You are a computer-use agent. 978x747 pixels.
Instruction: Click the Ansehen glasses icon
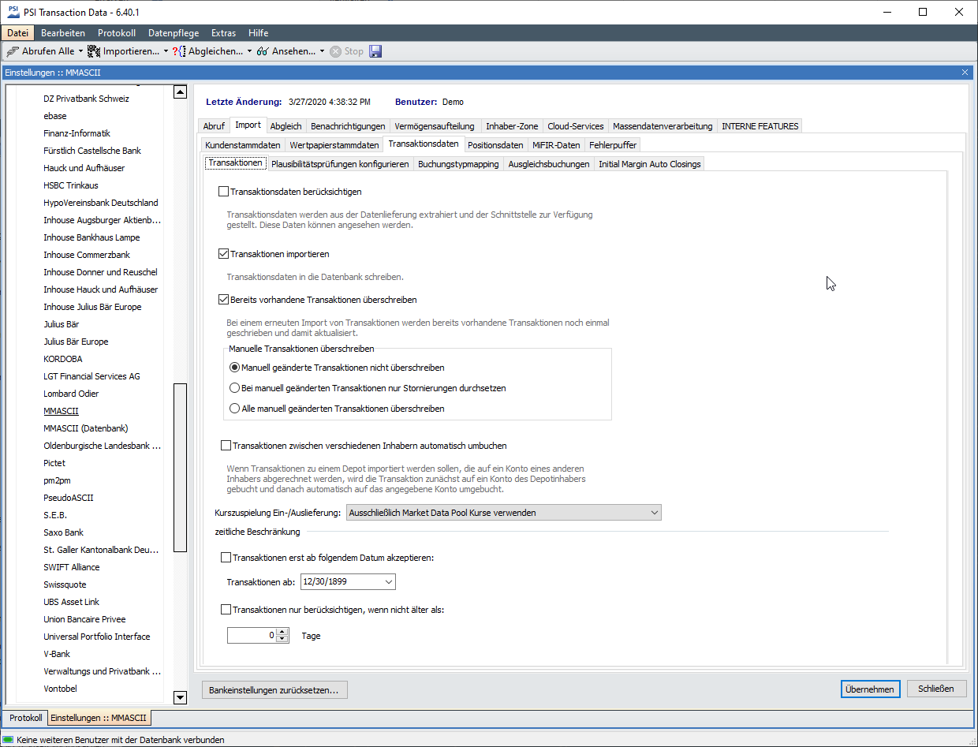click(x=263, y=51)
